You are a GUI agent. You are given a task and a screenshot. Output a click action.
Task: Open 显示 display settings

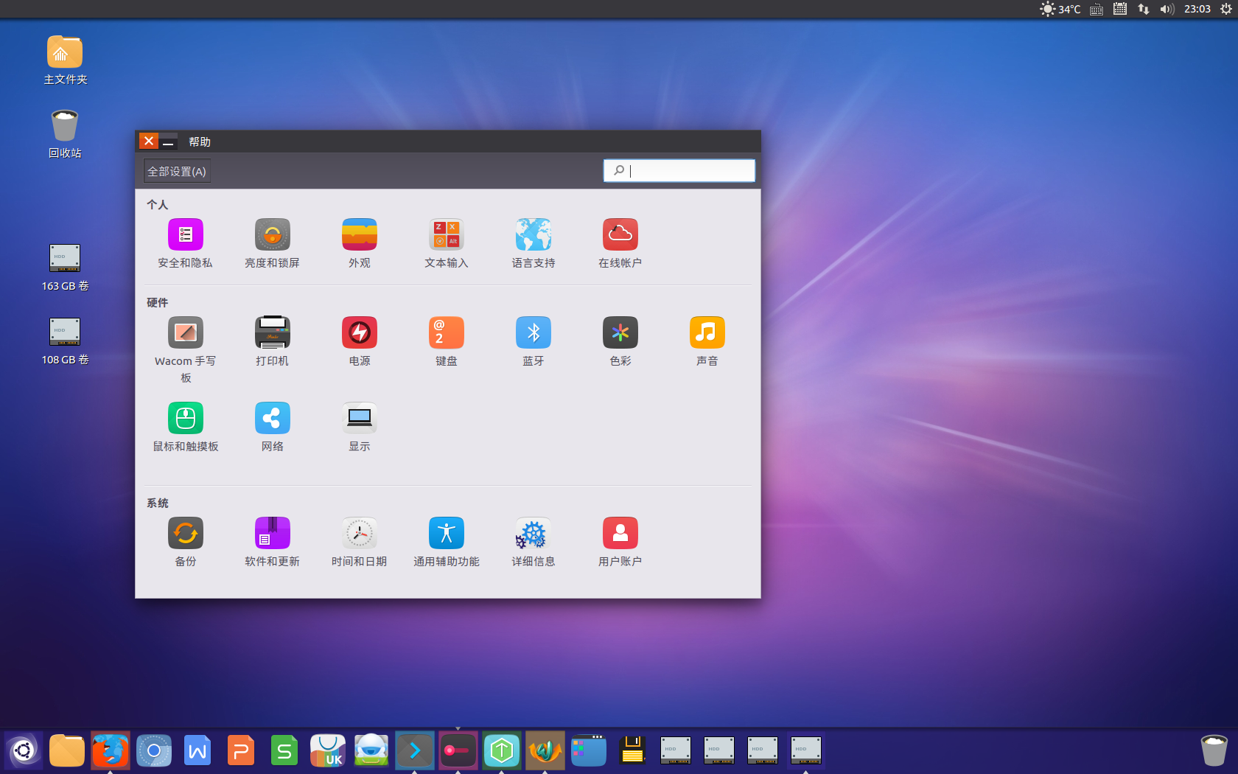click(360, 427)
